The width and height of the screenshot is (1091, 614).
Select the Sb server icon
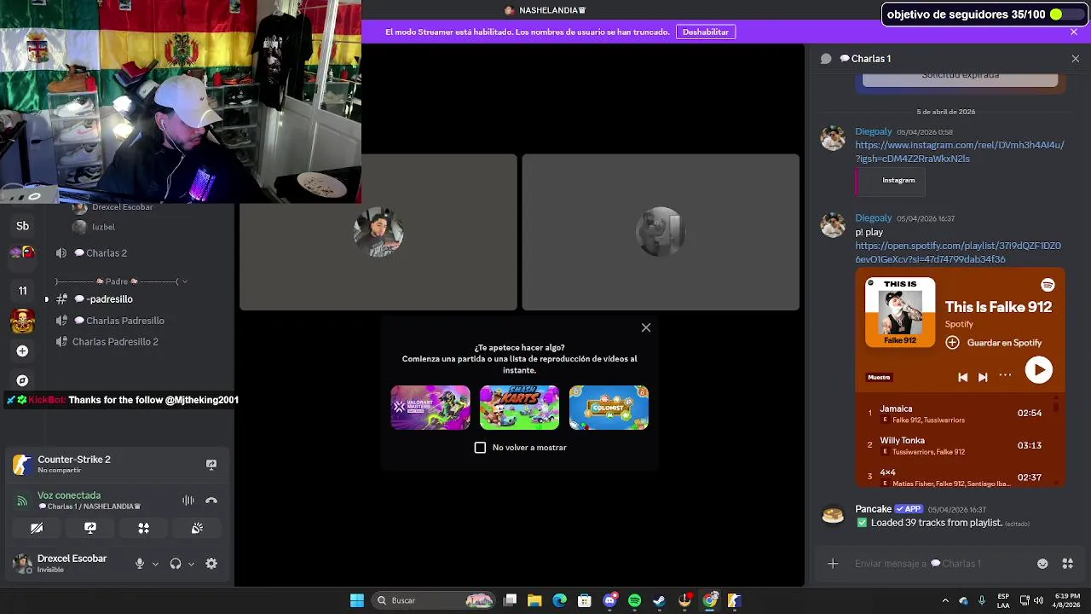pos(23,226)
